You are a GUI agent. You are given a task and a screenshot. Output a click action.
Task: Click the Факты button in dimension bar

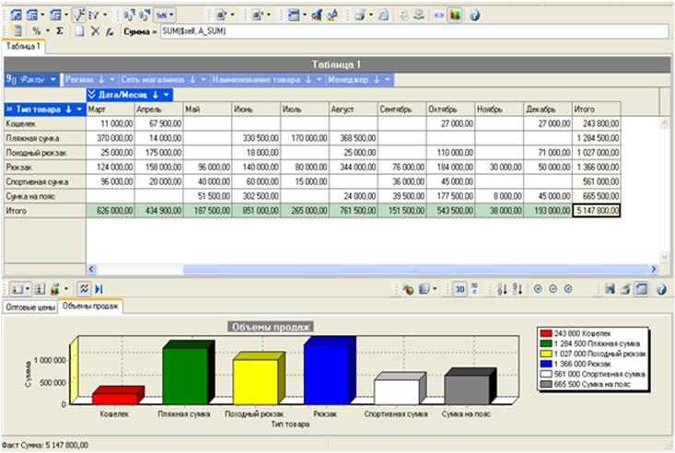pos(31,79)
